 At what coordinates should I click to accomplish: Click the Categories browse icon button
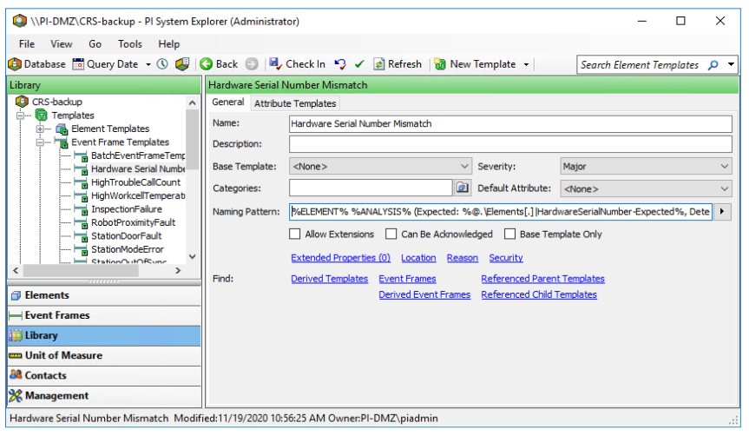tap(462, 188)
